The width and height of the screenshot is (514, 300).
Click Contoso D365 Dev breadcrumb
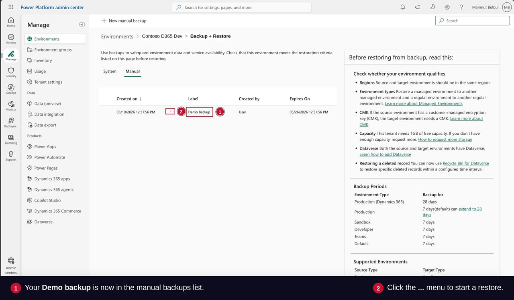pyautogui.click(x=162, y=36)
